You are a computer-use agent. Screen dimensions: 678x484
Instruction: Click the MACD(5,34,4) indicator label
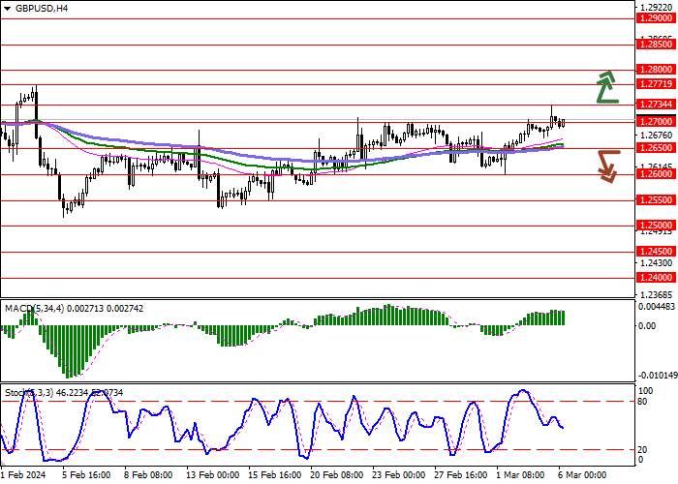tap(74, 309)
